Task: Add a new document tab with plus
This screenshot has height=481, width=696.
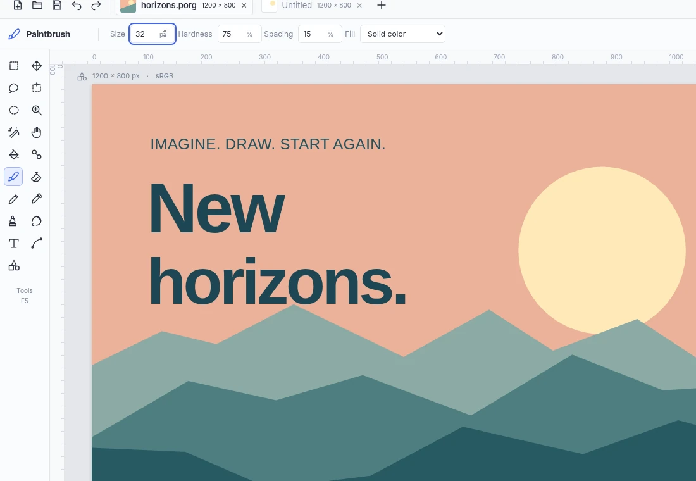Action: 381,5
